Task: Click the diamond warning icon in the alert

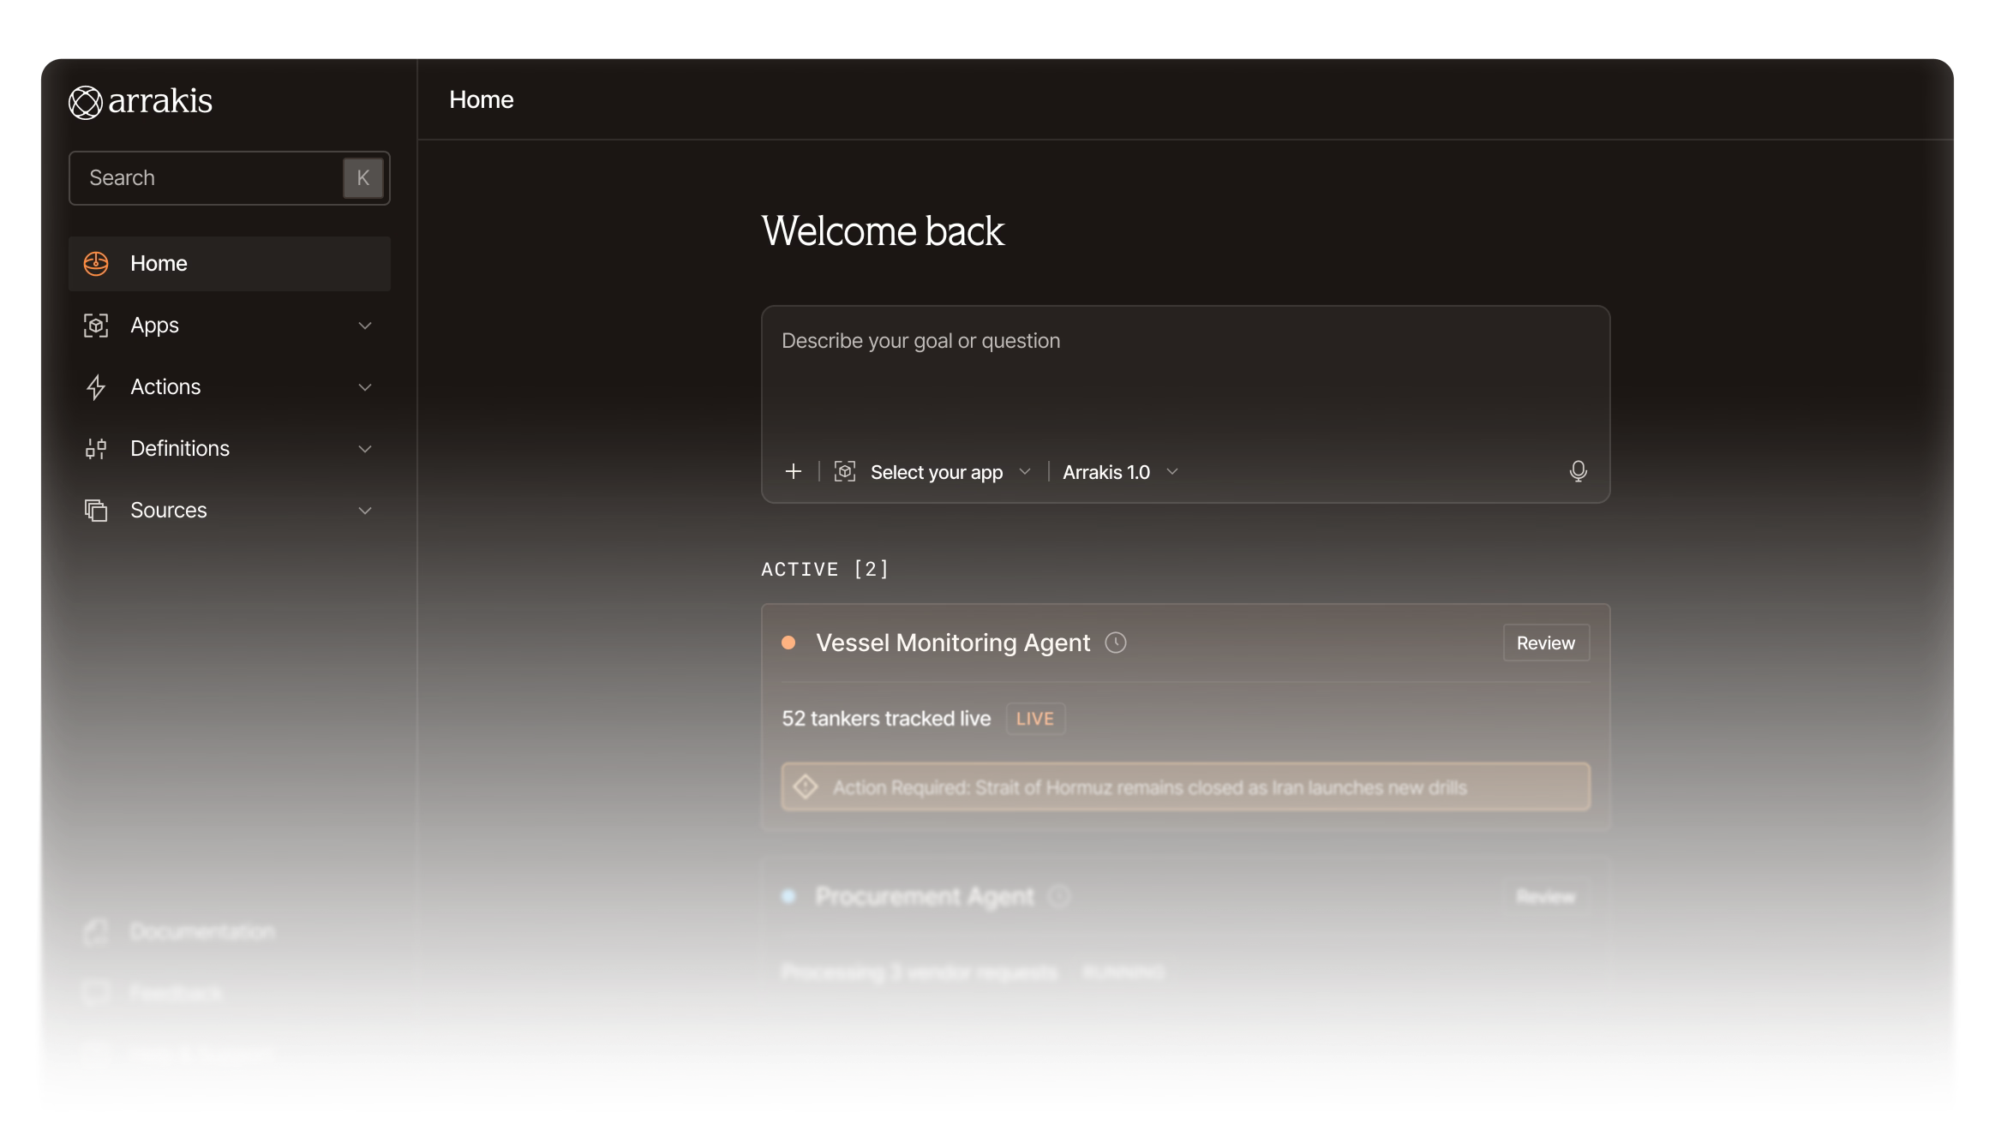Action: click(x=806, y=787)
